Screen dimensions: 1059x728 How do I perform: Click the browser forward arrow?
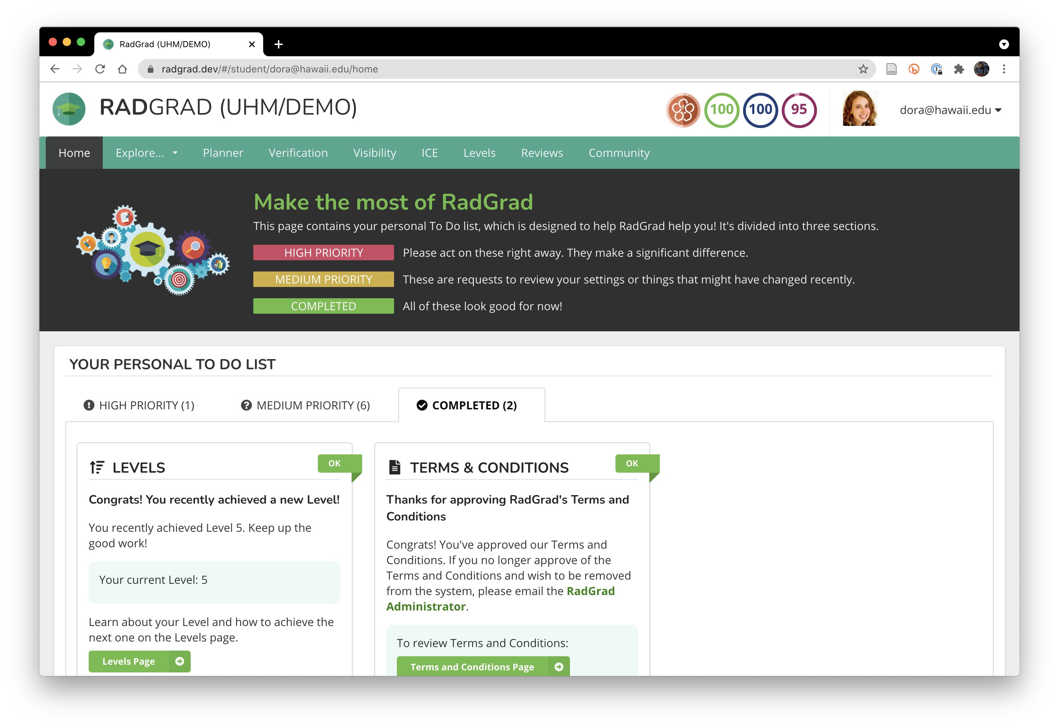pos(77,69)
